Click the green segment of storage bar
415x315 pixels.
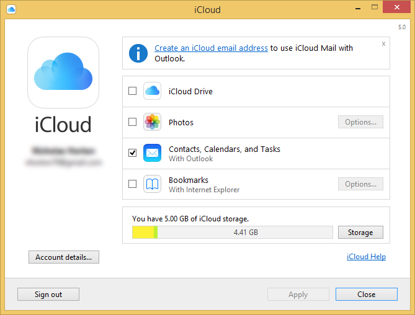pyautogui.click(x=156, y=232)
